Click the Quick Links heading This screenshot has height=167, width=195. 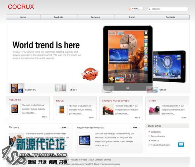[154, 126]
